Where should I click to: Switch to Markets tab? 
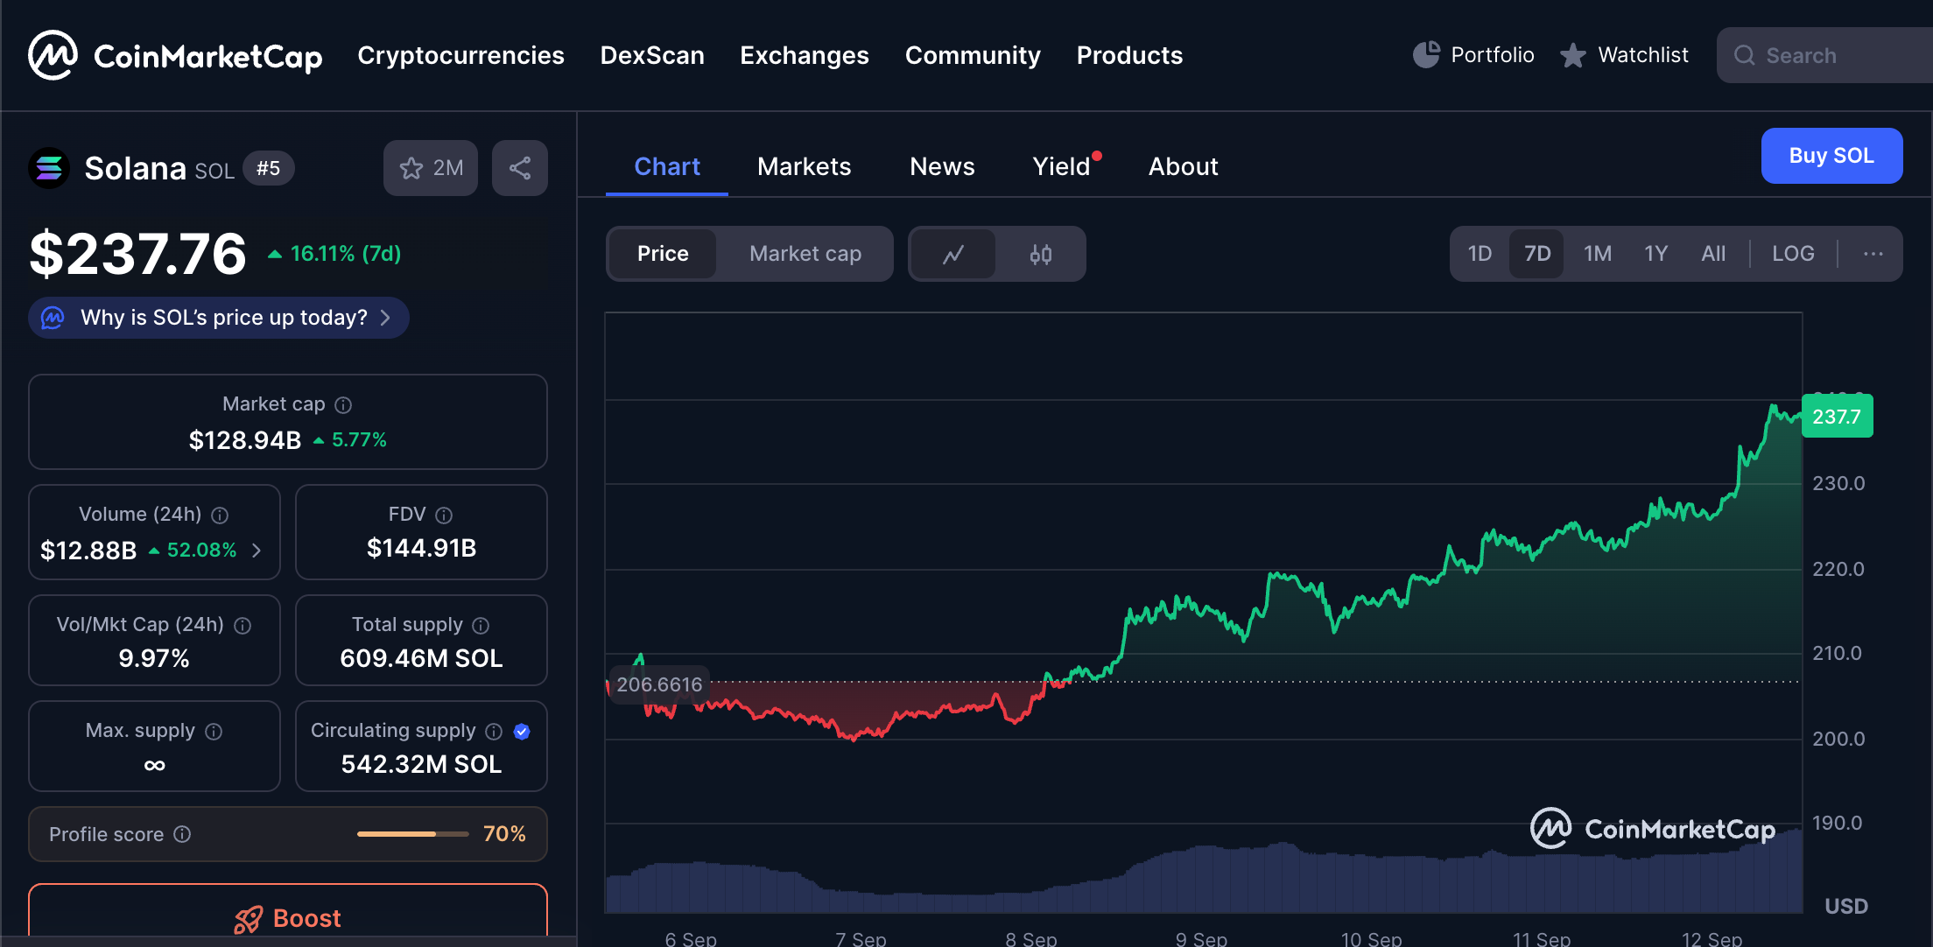click(805, 166)
